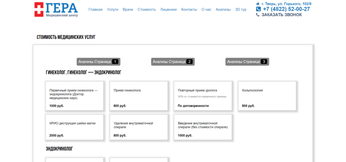Click the phone icon next to +7 (4822) number

point(258,9)
